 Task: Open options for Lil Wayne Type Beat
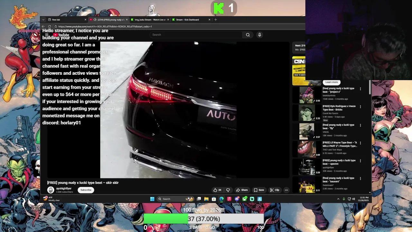360,143
